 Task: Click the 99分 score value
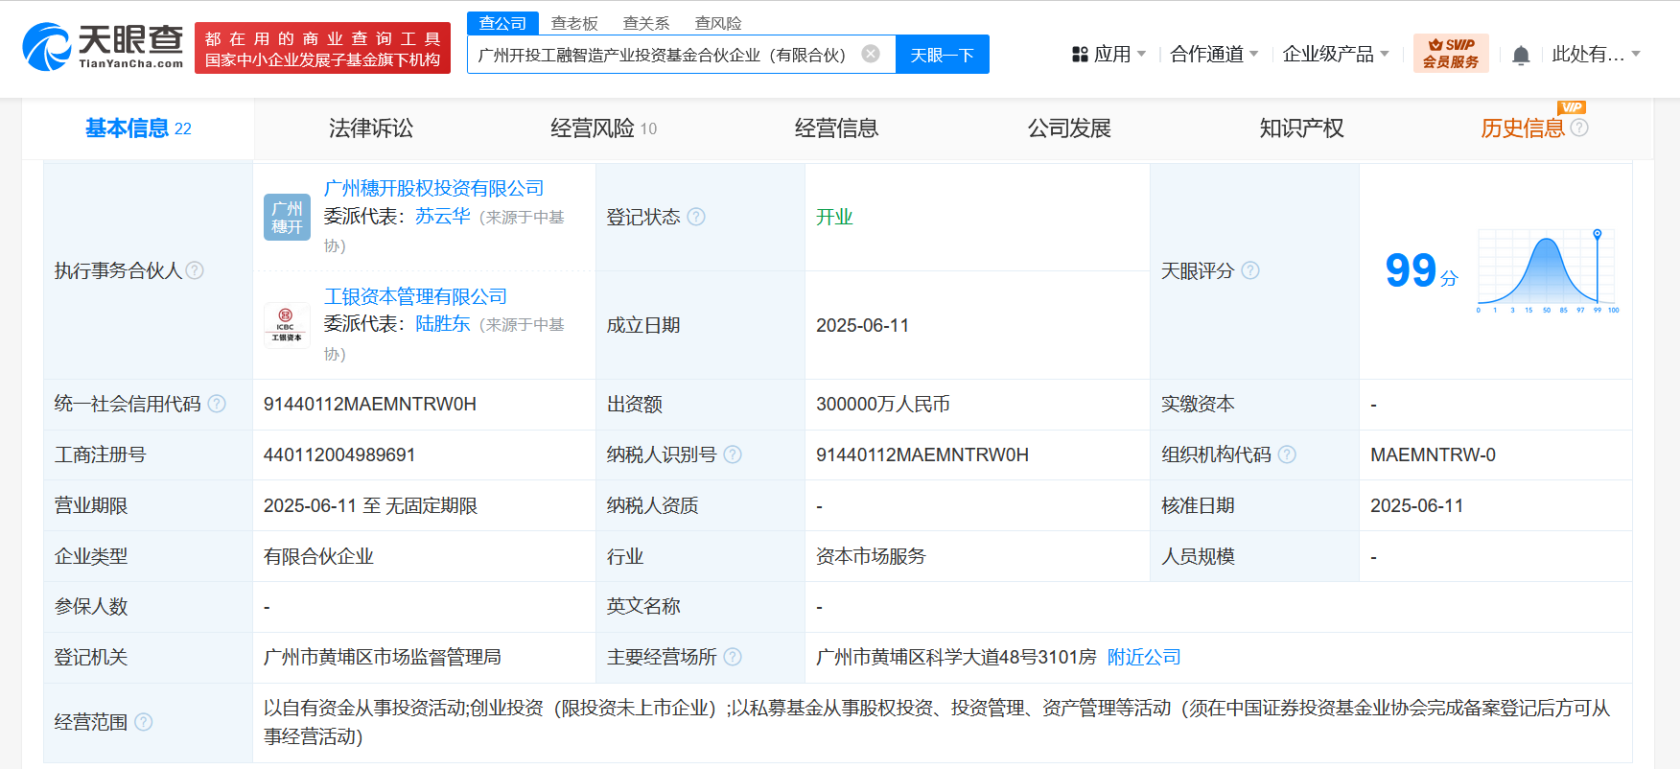(x=1422, y=270)
